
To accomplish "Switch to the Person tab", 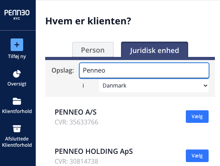I will [x=93, y=49].
